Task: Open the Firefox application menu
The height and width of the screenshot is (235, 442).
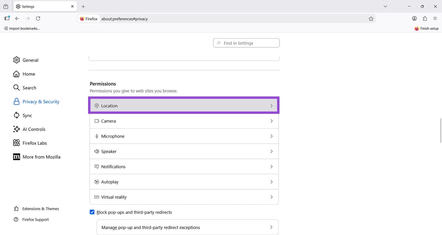Action: coord(435,18)
